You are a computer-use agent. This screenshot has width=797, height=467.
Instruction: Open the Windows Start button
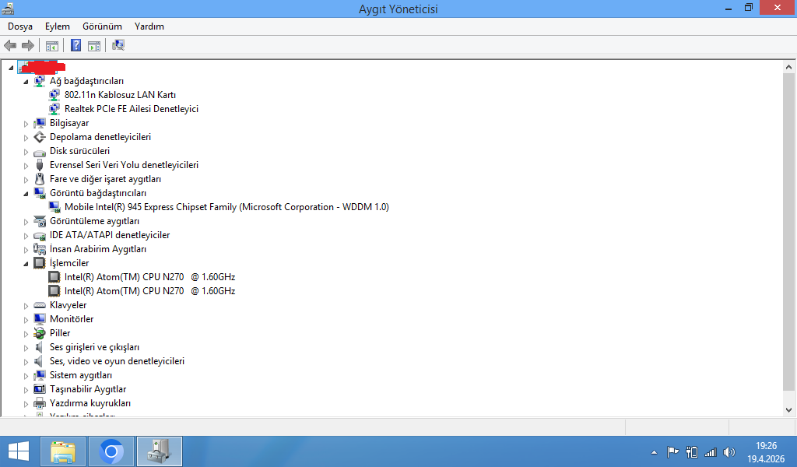(x=19, y=451)
